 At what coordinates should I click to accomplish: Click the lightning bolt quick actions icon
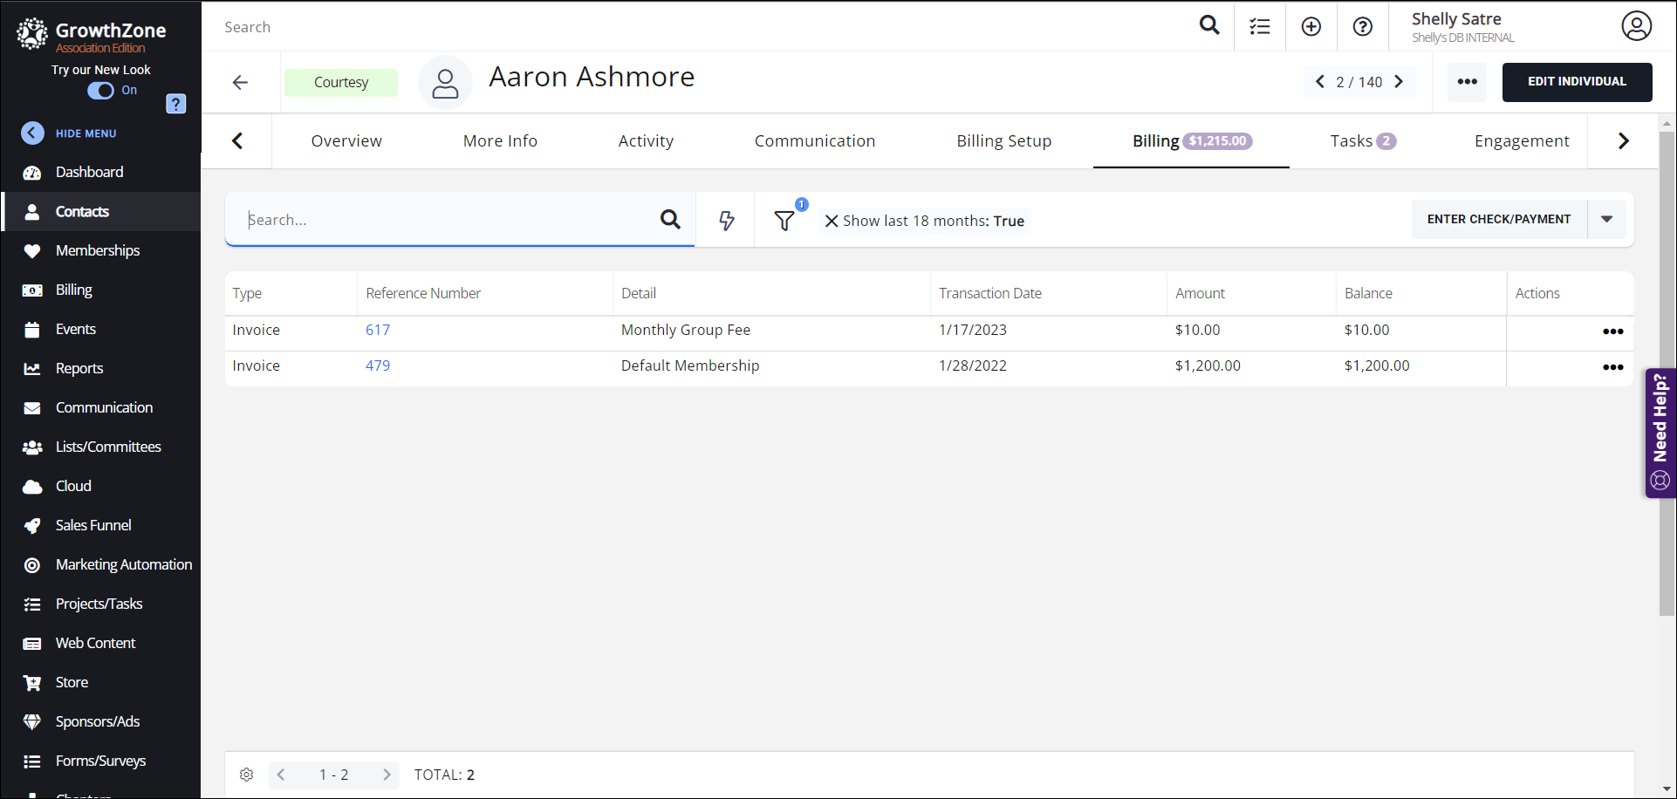point(726,221)
